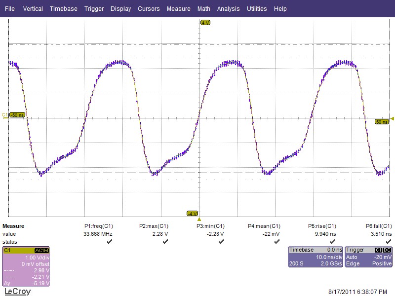Image resolution: width=395 pixels, height=296 pixels.
Task: Open the Analysis menu
Action: click(228, 9)
